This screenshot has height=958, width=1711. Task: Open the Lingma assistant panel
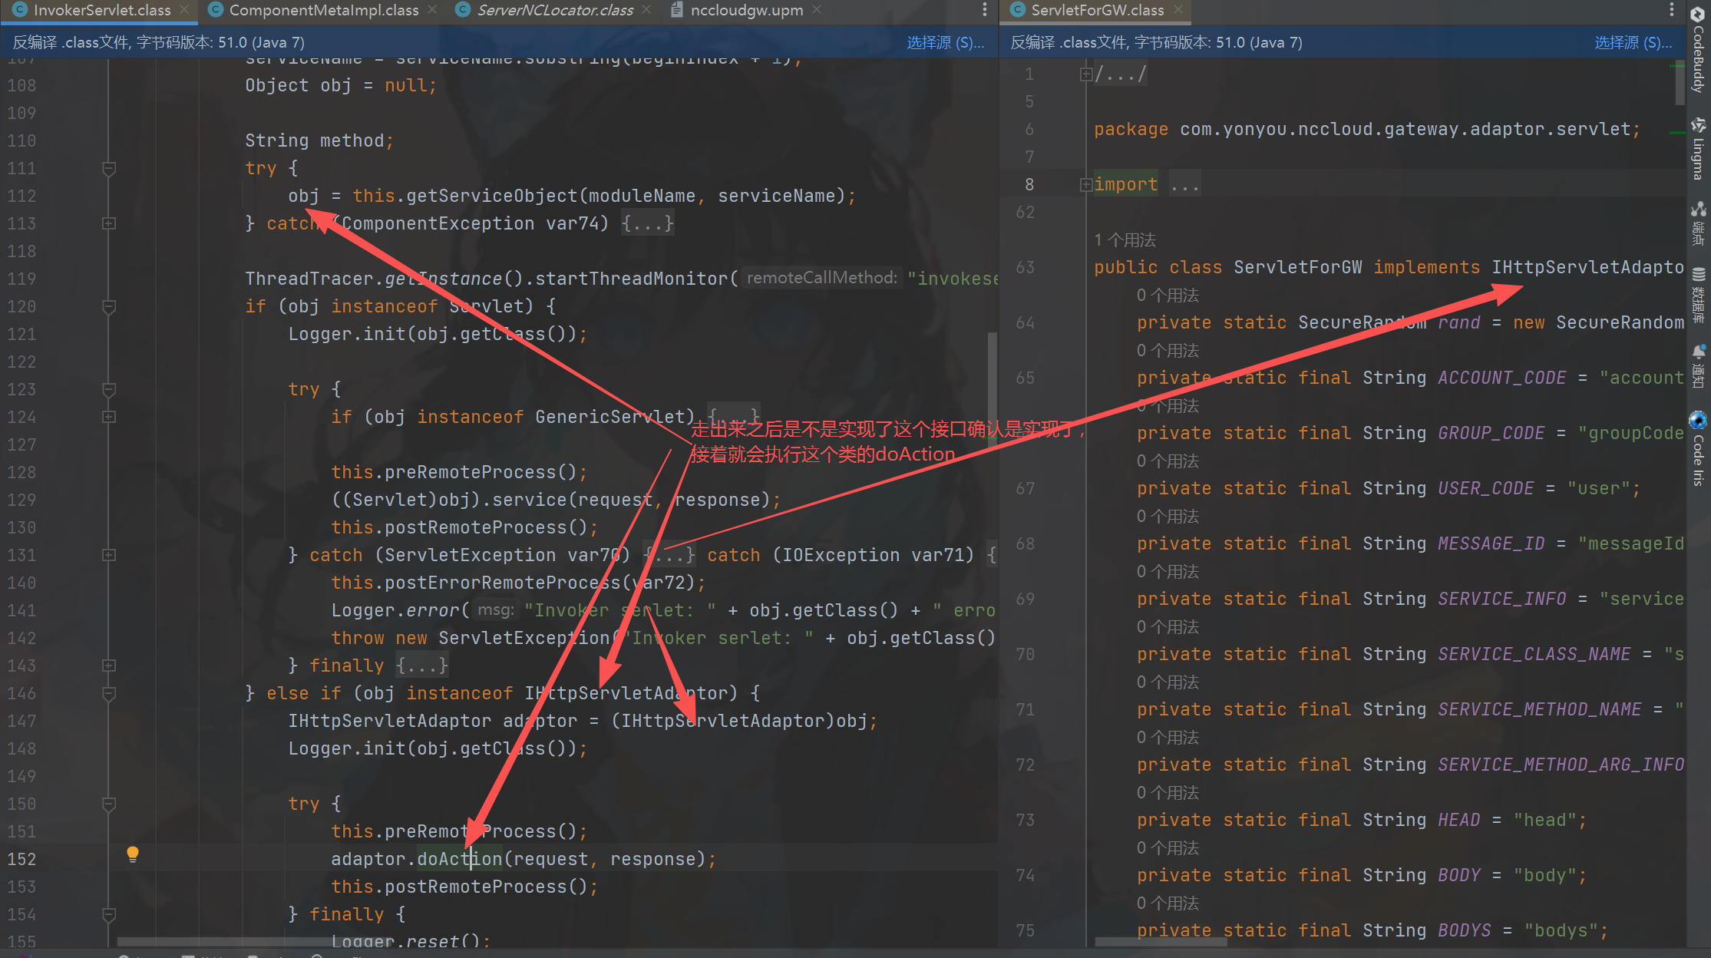coord(1698,149)
